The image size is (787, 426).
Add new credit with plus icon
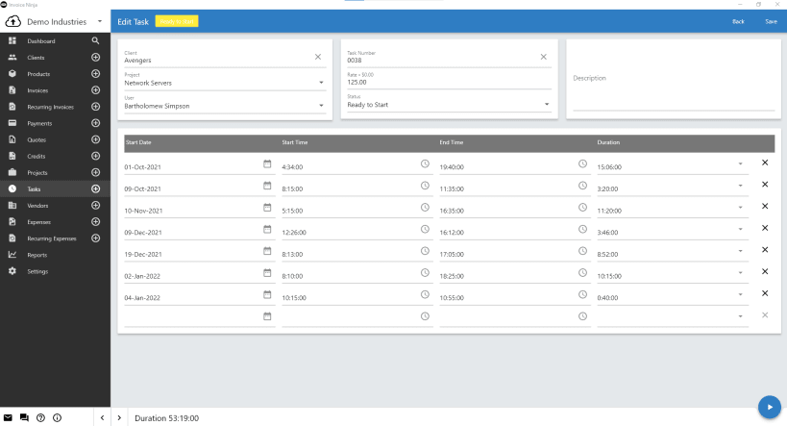coord(95,156)
